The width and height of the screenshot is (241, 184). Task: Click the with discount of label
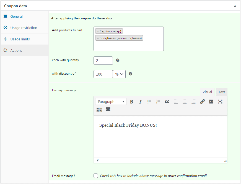click(64, 74)
